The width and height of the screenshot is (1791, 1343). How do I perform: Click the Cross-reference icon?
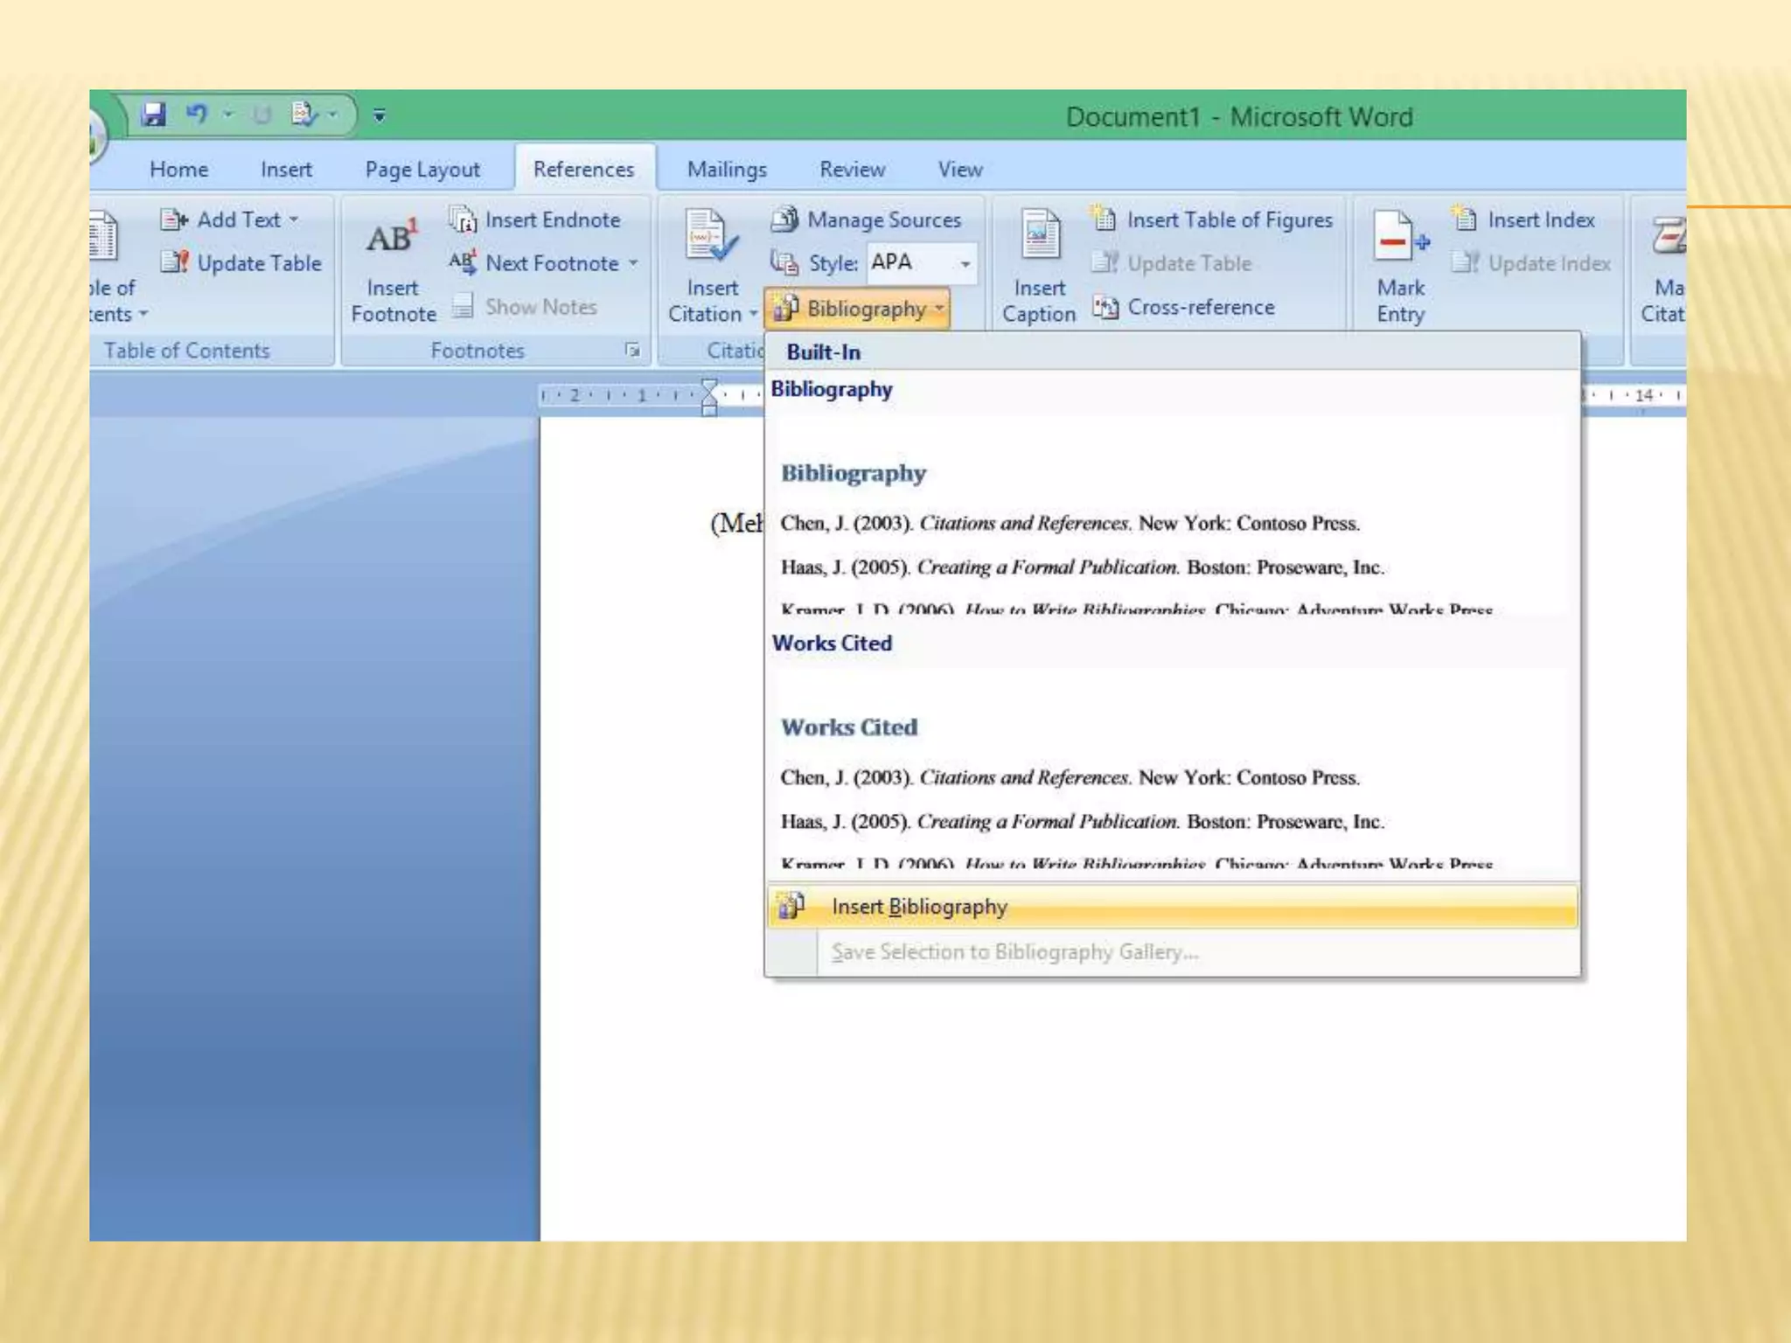pos(1105,307)
